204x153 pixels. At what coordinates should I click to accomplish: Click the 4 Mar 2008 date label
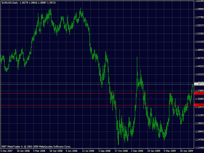point(39,151)
